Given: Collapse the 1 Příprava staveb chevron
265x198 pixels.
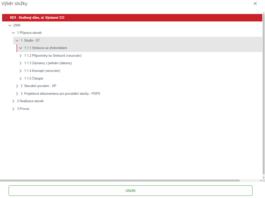Looking at the screenshot, I should point(14,33).
